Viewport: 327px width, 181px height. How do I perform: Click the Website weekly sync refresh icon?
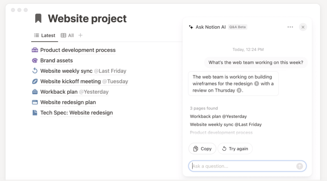tap(35, 71)
